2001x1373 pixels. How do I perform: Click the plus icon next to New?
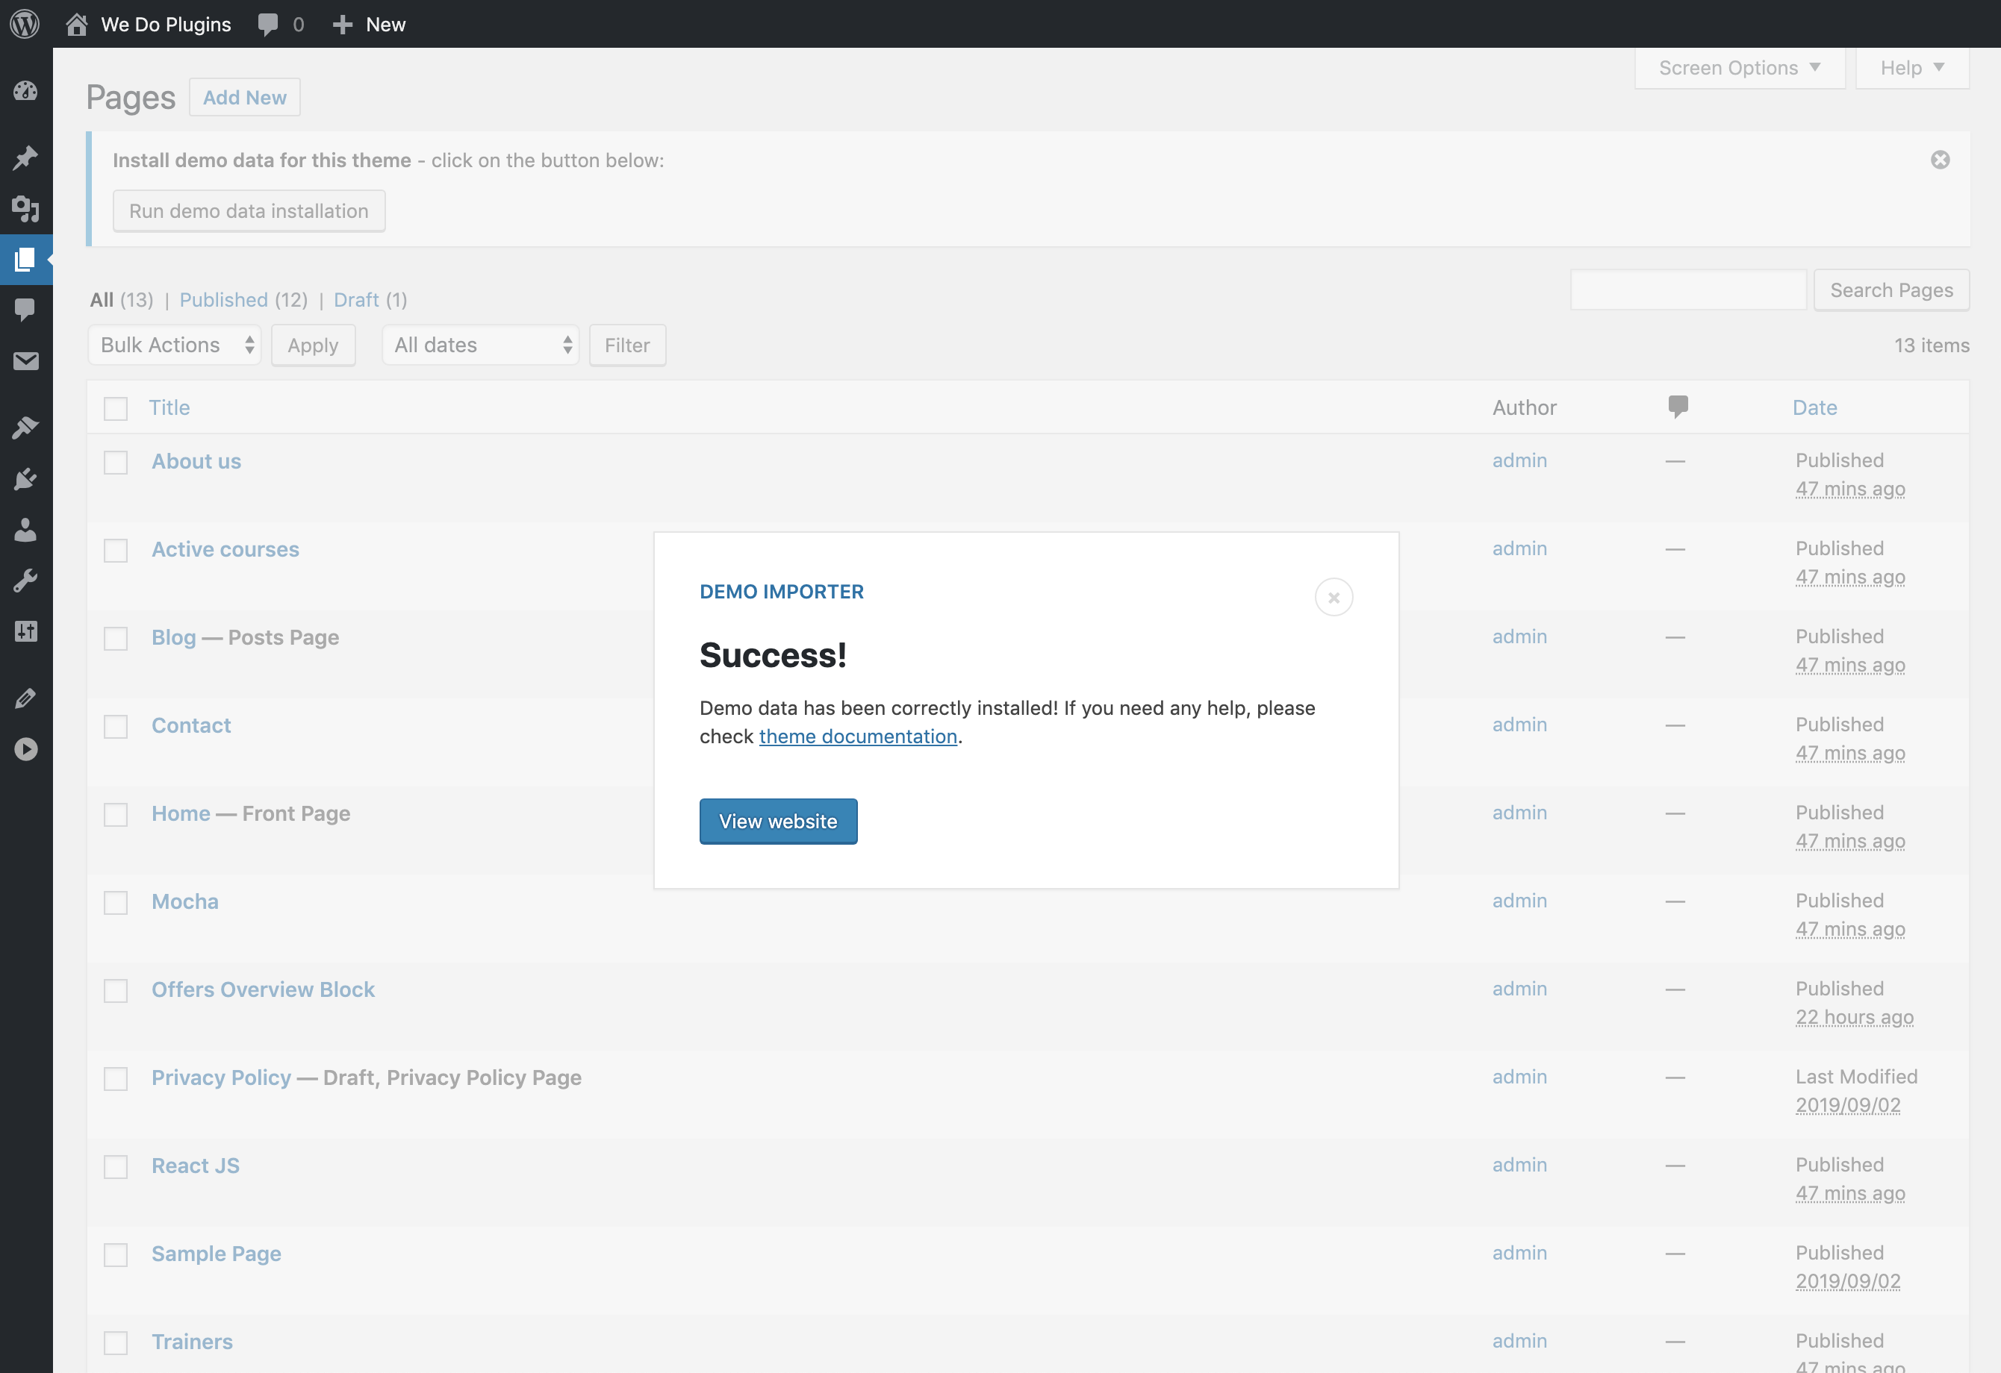(x=343, y=24)
